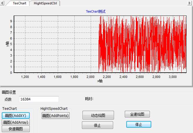Click y-axis tick label 5

11,44
